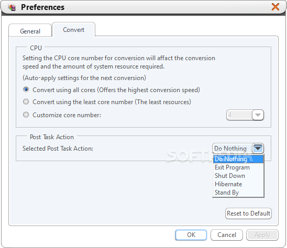
Task: Enable Customize core number radio button
Action: click(26, 115)
